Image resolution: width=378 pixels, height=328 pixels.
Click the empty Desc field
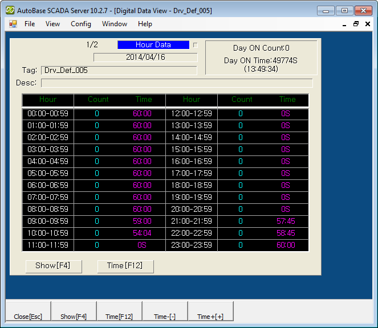coord(177,83)
